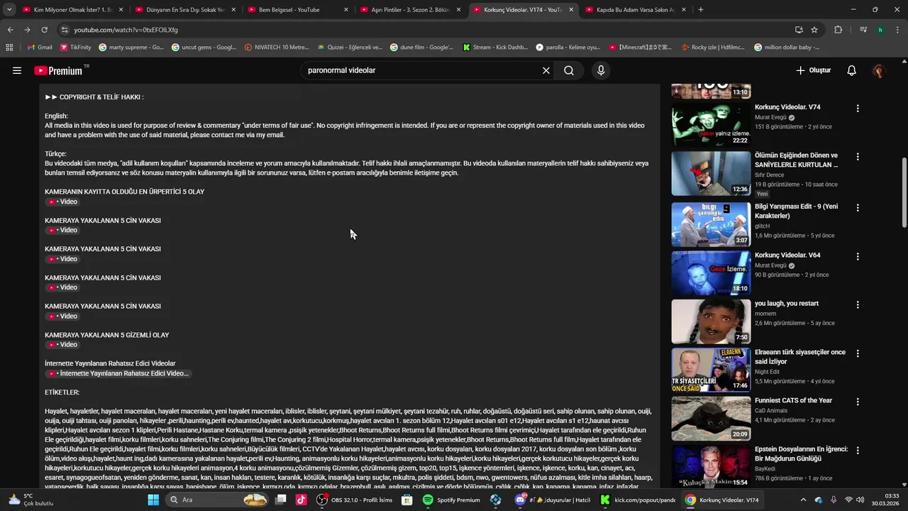Open options menu for Epstein Dosyalarının video

858,450
